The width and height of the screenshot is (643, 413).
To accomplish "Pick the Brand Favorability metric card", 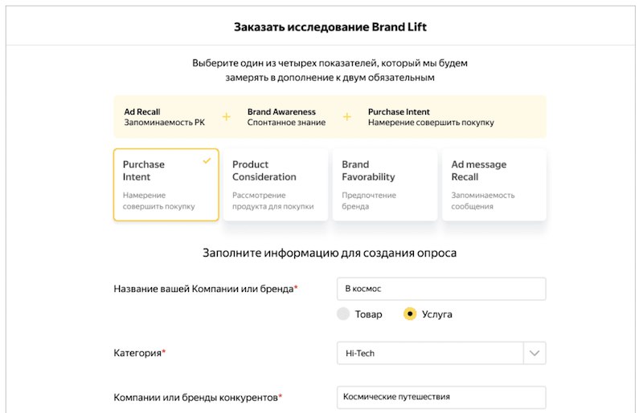I will (x=385, y=184).
